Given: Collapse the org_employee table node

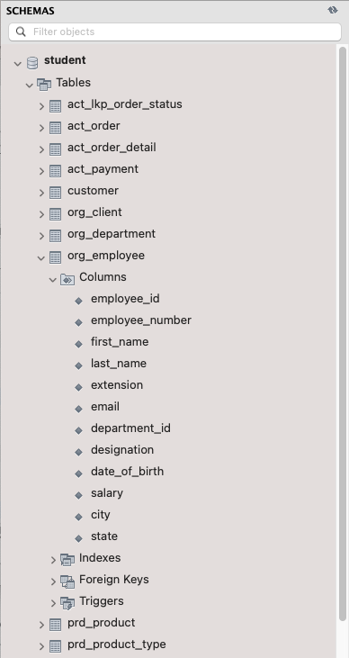Looking at the screenshot, I should click(41, 258).
